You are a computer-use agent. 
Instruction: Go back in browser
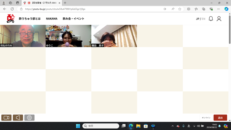click(5, 9)
